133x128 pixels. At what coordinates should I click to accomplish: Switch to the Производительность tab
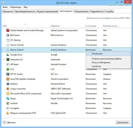click(25, 12)
